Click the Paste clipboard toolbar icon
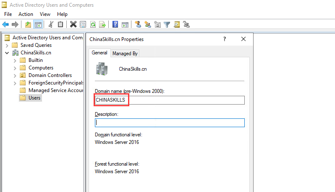This screenshot has height=192, width=335. coord(60,25)
